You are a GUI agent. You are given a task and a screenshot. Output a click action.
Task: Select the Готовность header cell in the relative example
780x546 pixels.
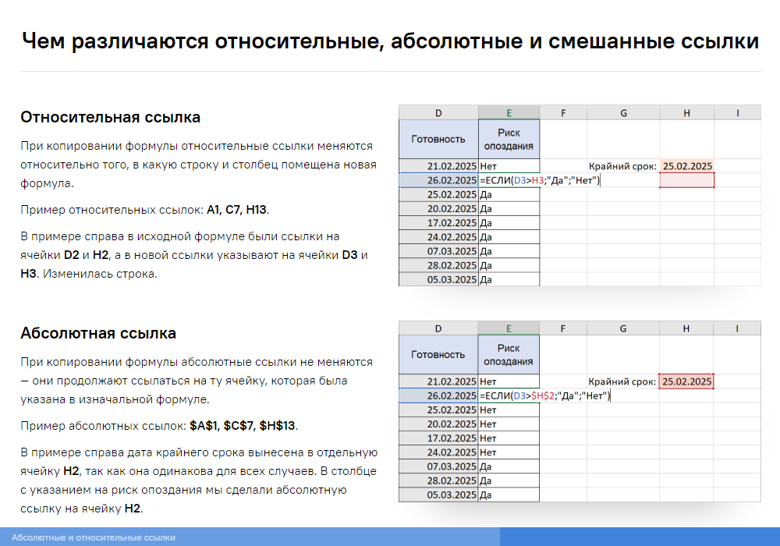click(x=438, y=139)
